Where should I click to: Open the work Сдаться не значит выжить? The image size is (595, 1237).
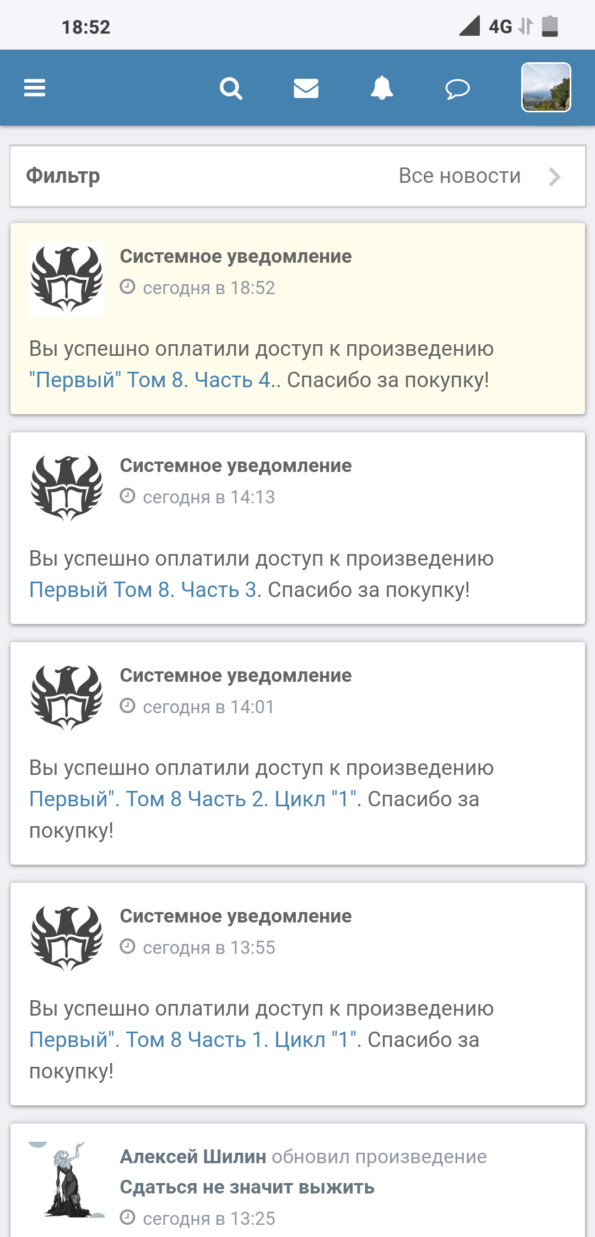247,1187
